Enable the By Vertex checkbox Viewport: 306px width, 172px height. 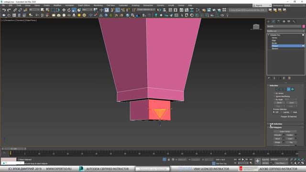274,93
